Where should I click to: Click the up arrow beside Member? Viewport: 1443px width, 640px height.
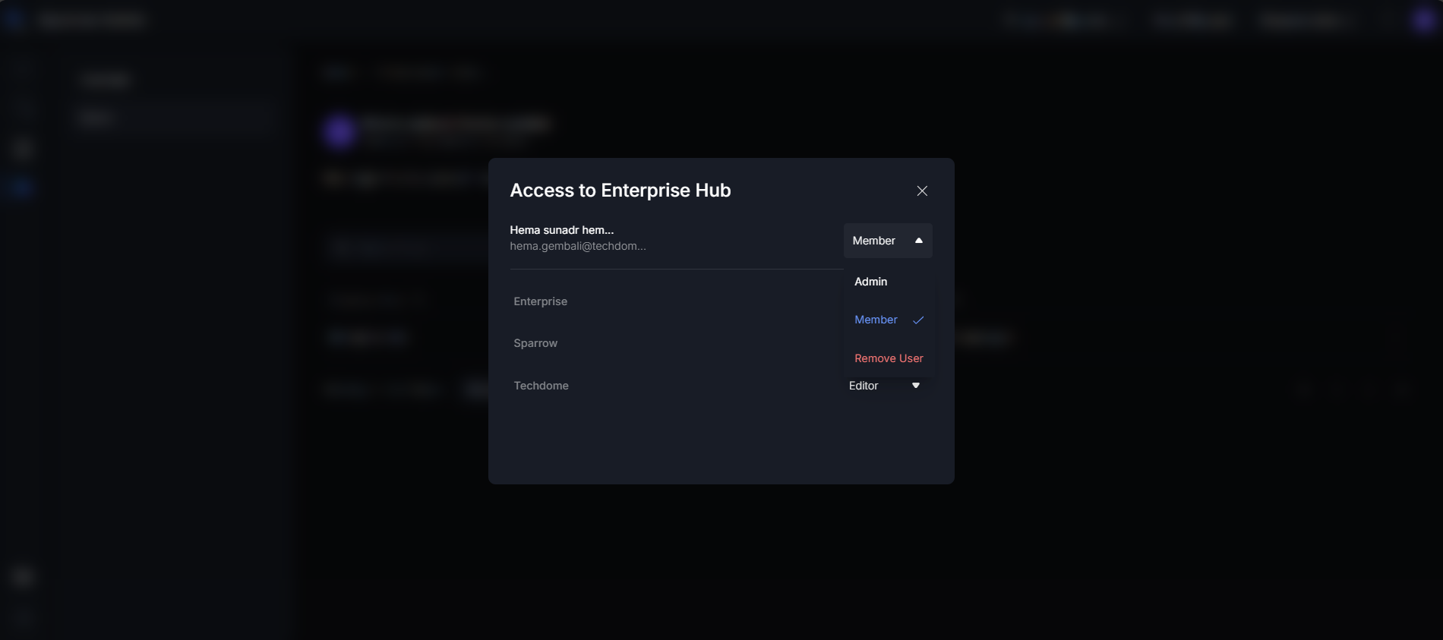pos(919,241)
